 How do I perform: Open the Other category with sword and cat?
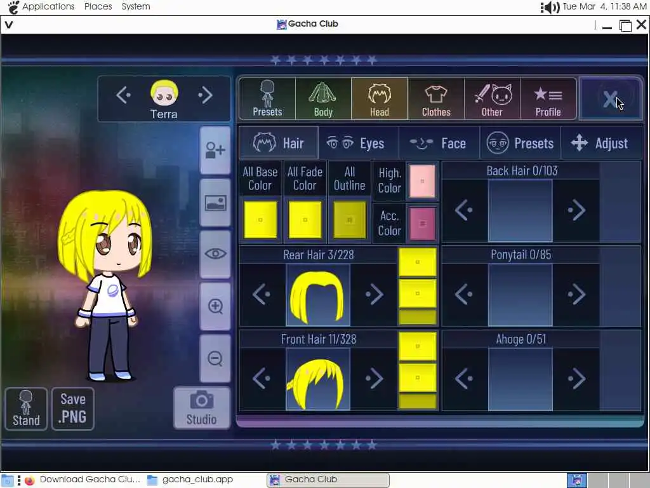tap(492, 98)
